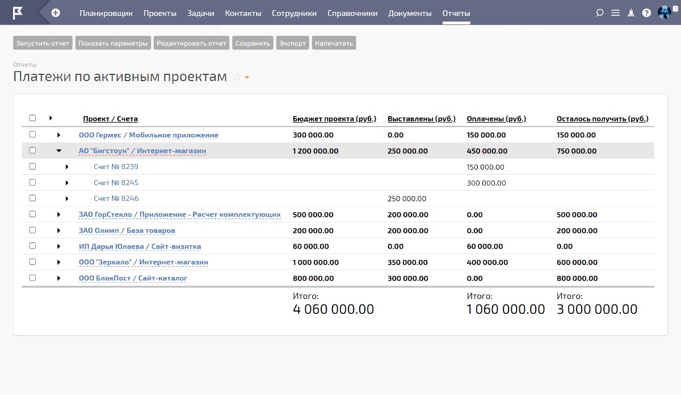Open the Проекты menu
The height and width of the screenshot is (395, 681).
point(159,13)
